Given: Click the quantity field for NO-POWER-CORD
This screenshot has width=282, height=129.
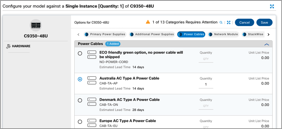Looking at the screenshot, I should point(206,59).
